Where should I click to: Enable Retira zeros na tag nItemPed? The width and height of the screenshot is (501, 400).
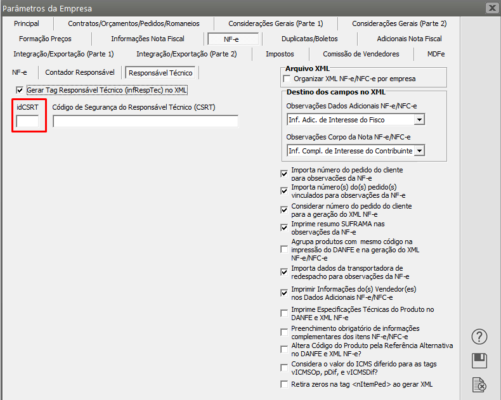pyautogui.click(x=284, y=384)
